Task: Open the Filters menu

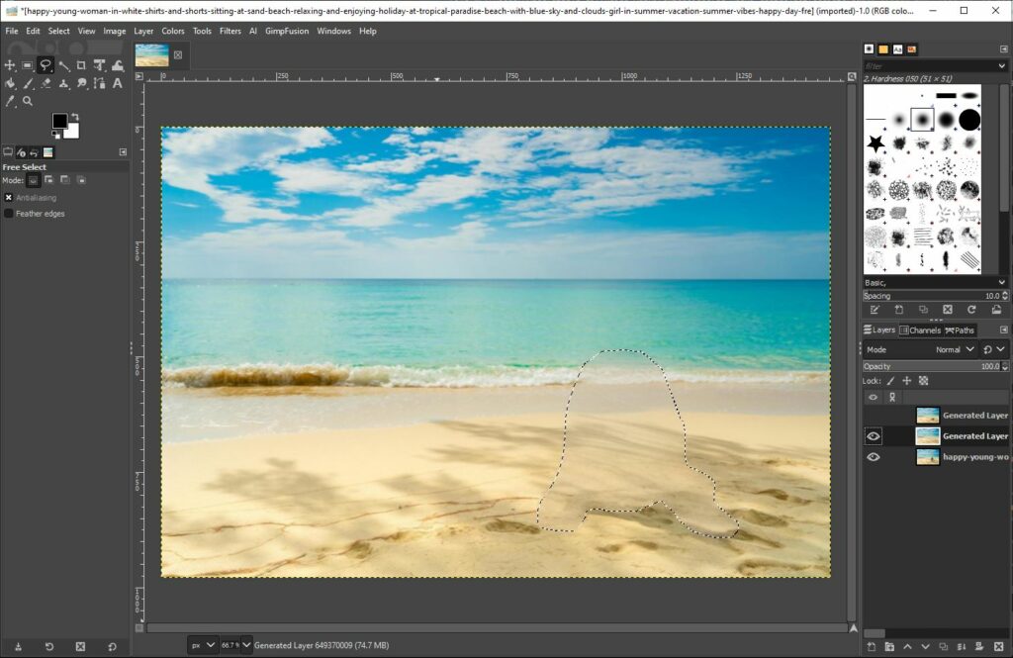Action: (230, 31)
